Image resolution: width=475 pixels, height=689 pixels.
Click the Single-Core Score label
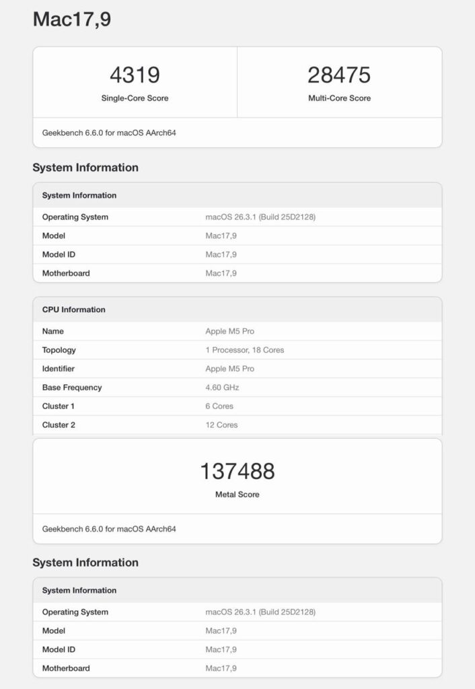point(135,98)
